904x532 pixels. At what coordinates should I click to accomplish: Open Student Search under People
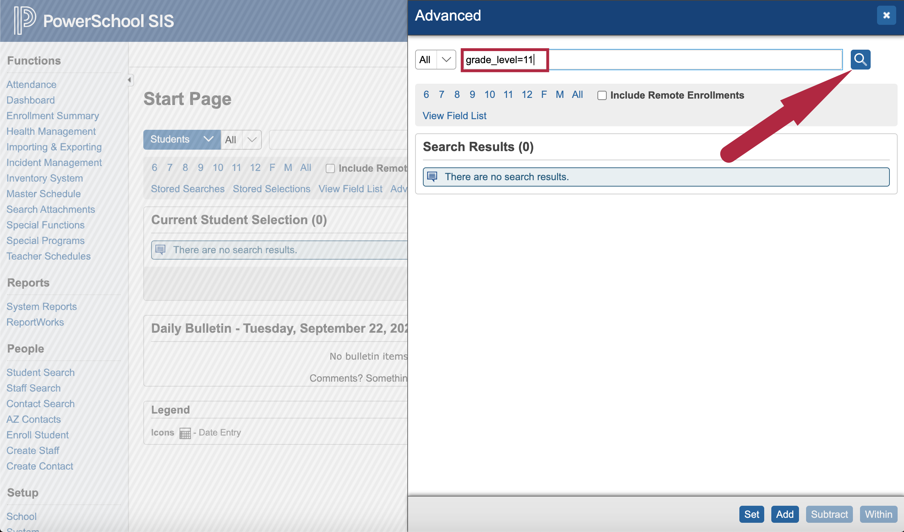(x=40, y=372)
